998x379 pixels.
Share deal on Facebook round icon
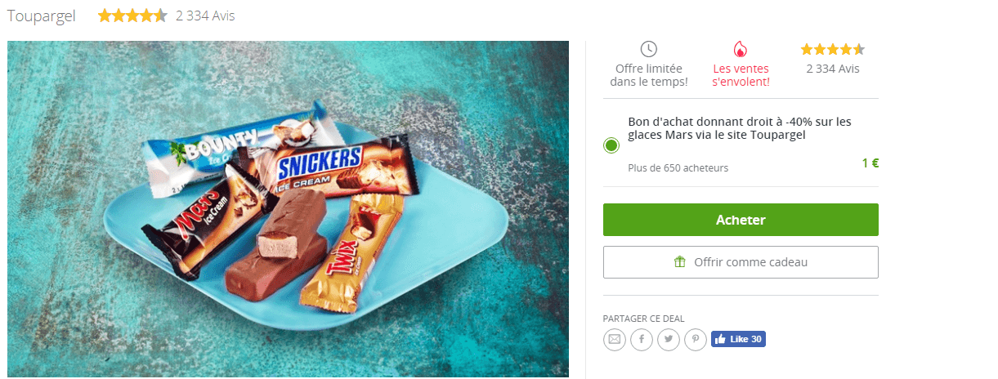(642, 339)
